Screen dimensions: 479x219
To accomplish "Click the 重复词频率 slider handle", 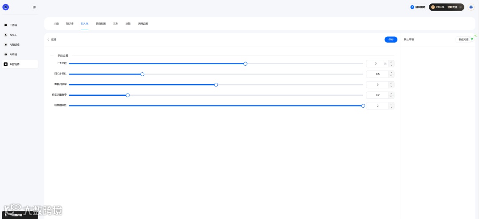I will pyautogui.click(x=216, y=85).
